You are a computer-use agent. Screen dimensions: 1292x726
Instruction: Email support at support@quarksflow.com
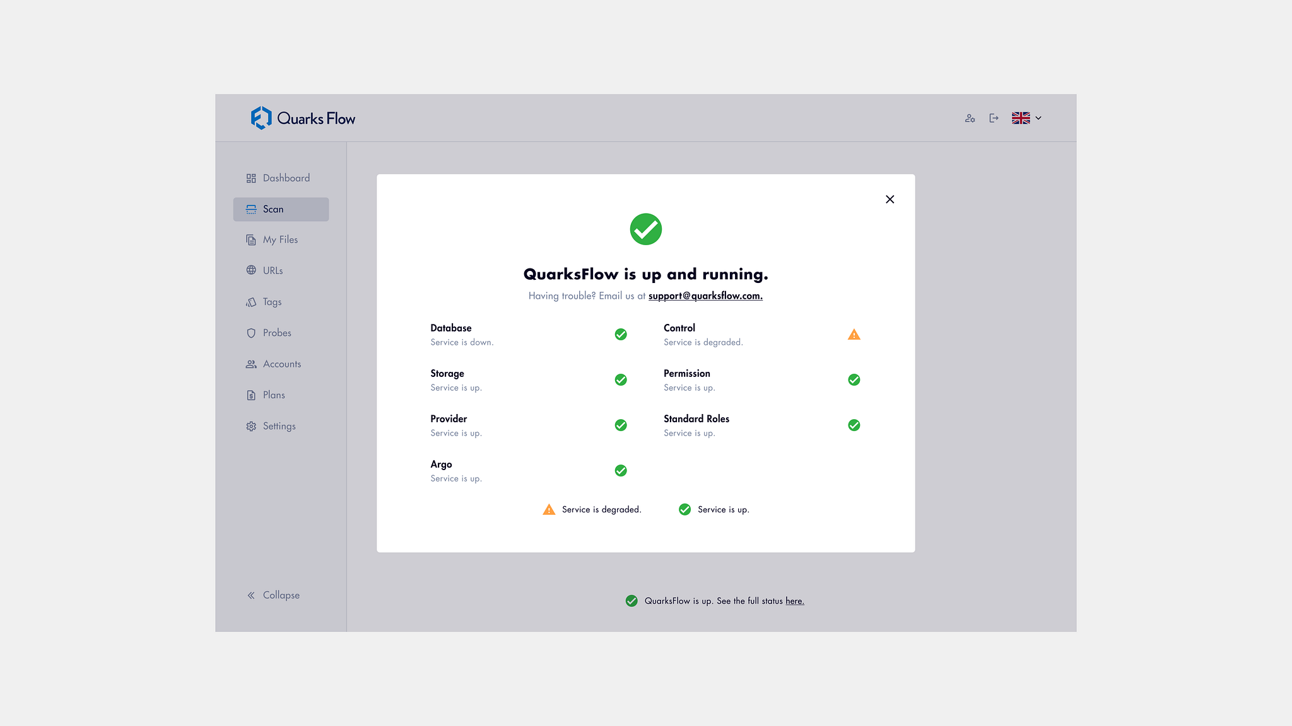705,296
